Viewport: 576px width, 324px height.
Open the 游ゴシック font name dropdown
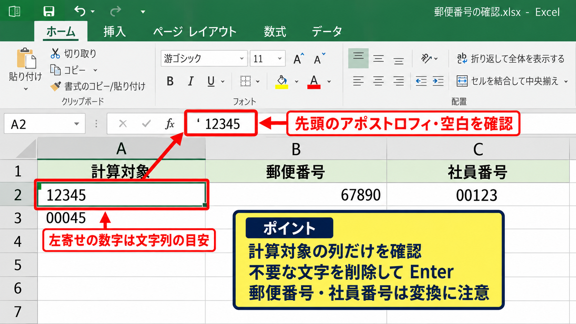(242, 59)
